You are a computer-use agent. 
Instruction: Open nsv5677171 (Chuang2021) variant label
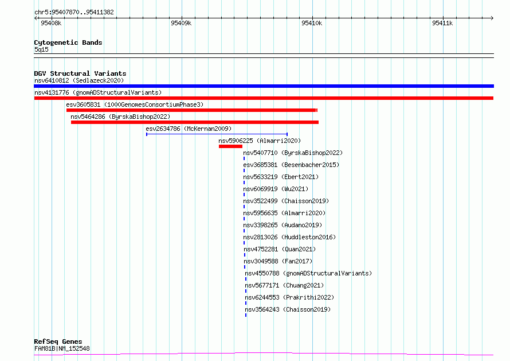pyautogui.click(x=284, y=285)
